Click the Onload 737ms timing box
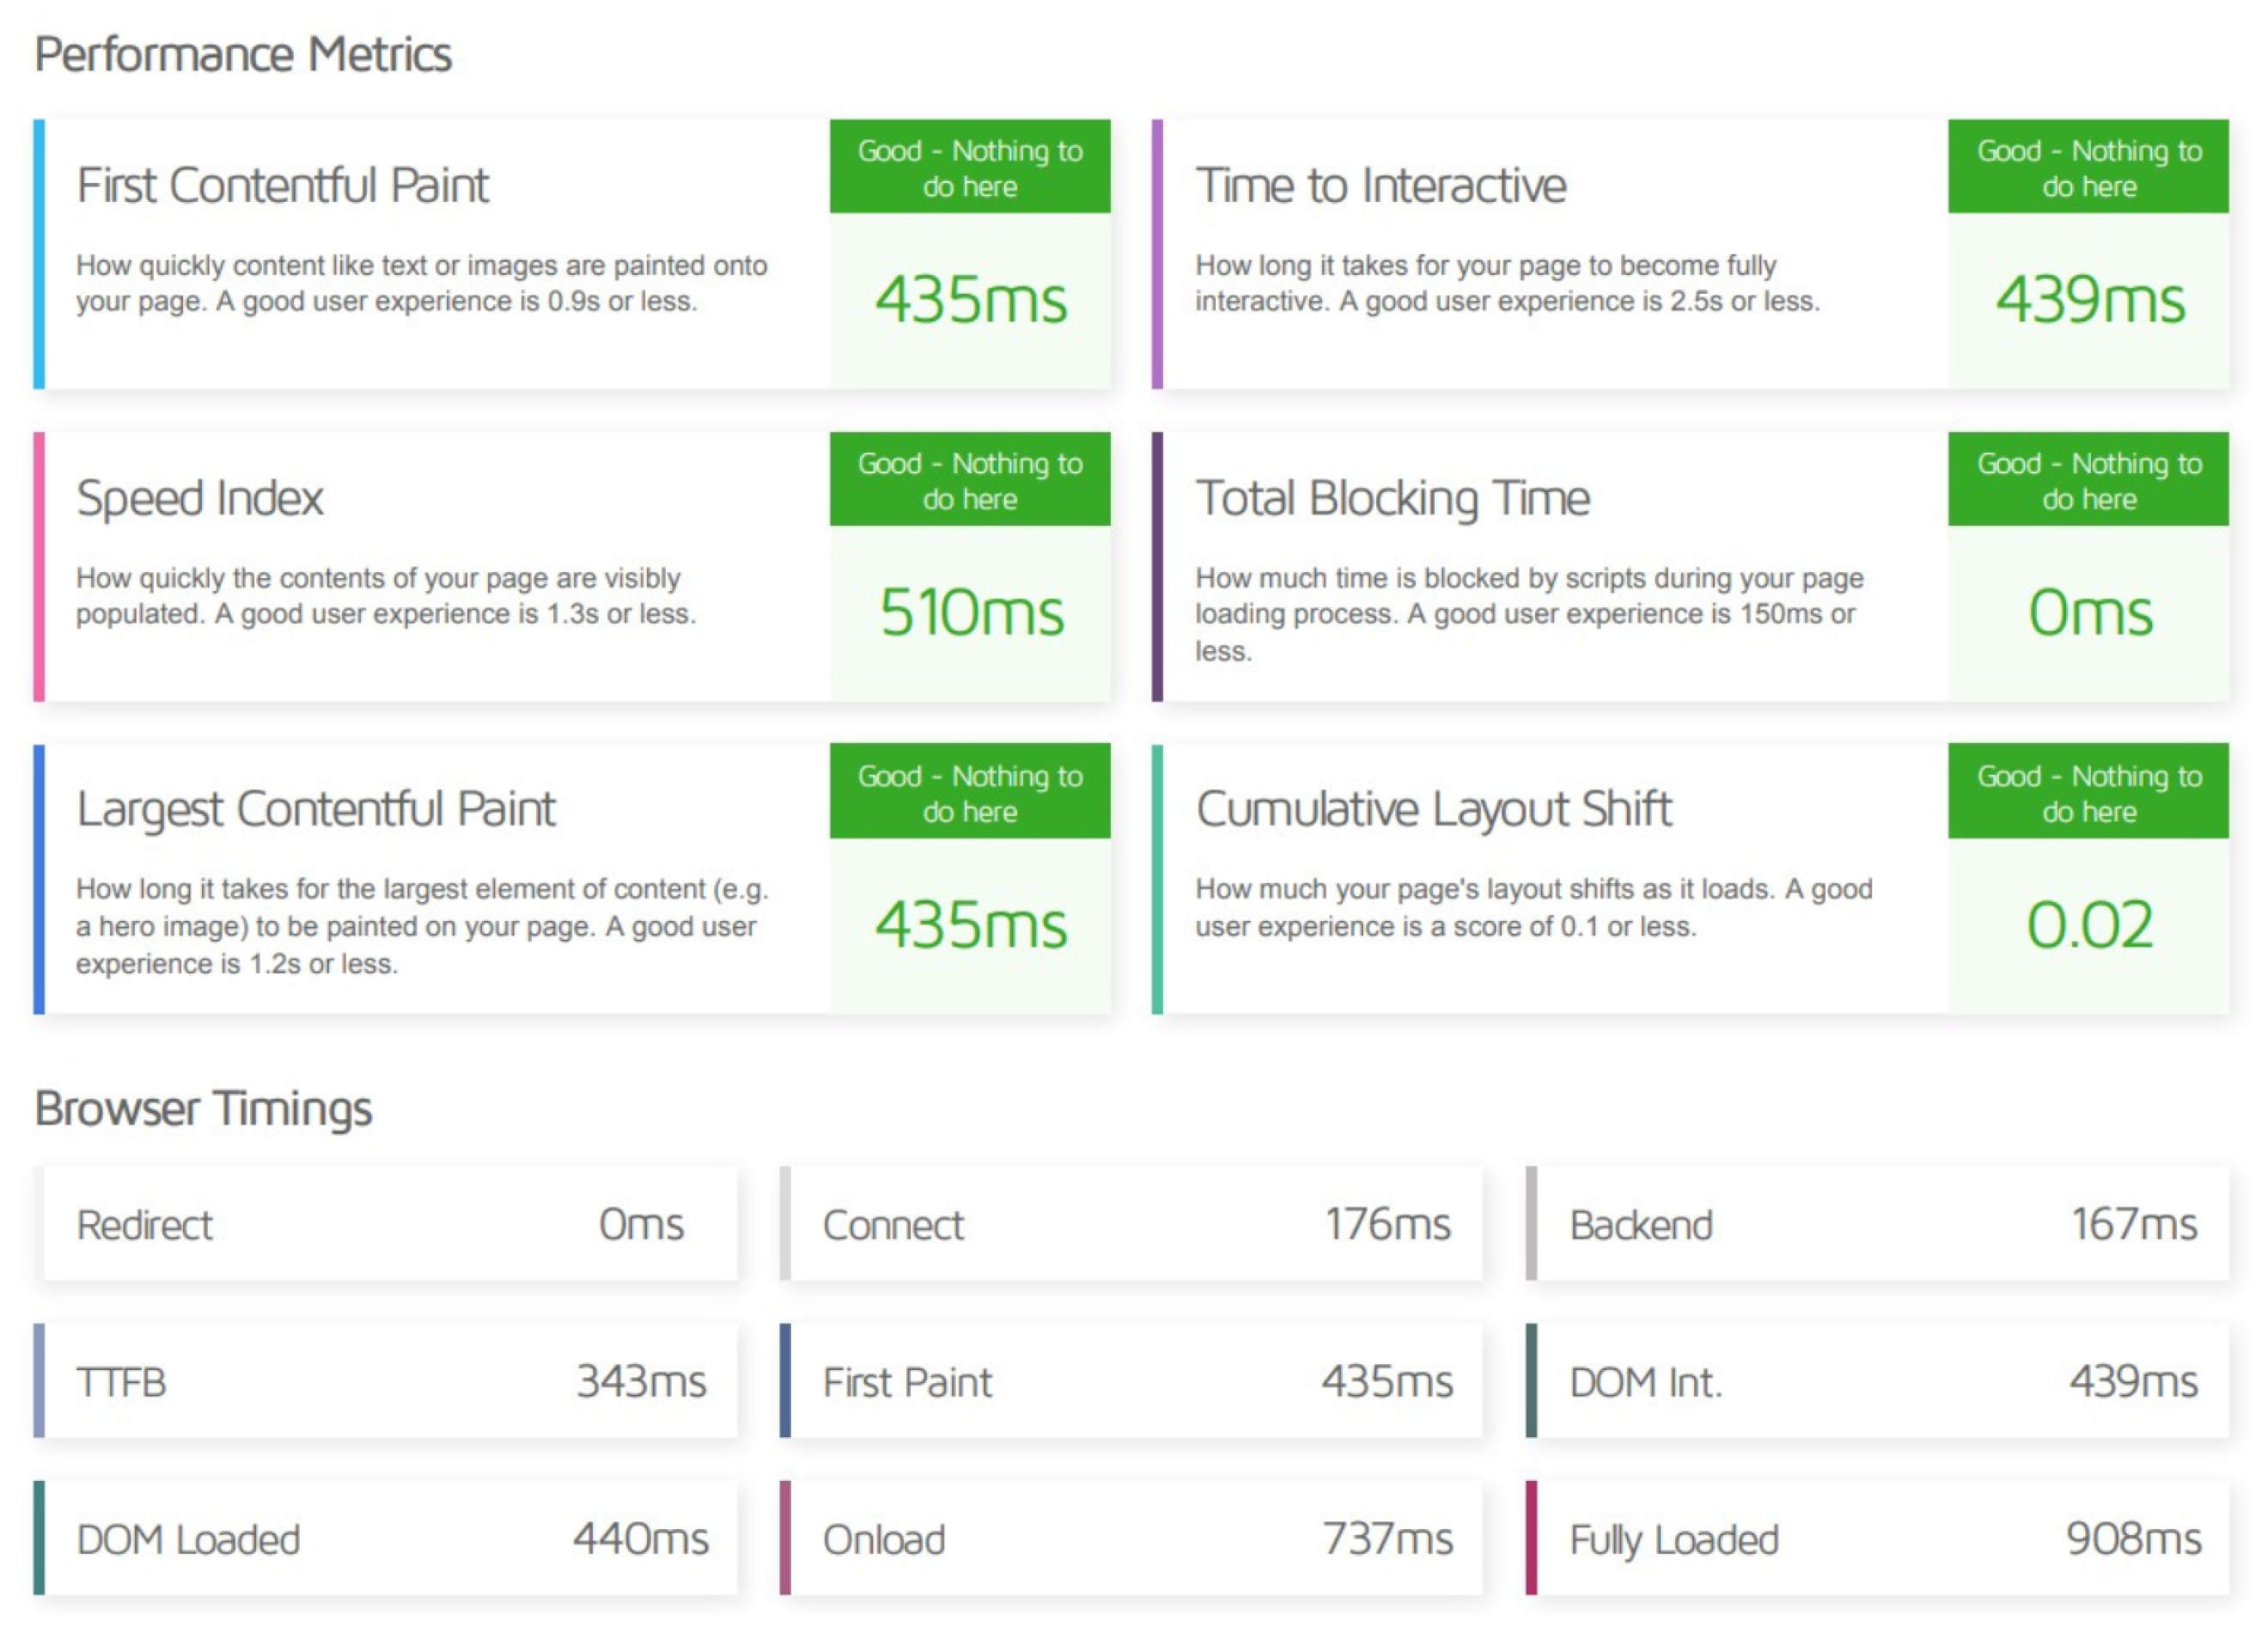 (1134, 1538)
